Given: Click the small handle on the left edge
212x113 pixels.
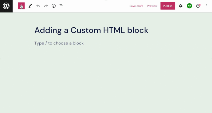Looking at the screenshot, I should tap(0, 59).
